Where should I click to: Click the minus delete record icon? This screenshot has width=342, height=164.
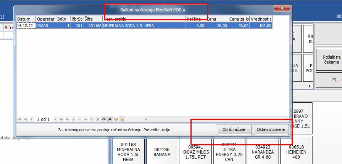point(79,119)
